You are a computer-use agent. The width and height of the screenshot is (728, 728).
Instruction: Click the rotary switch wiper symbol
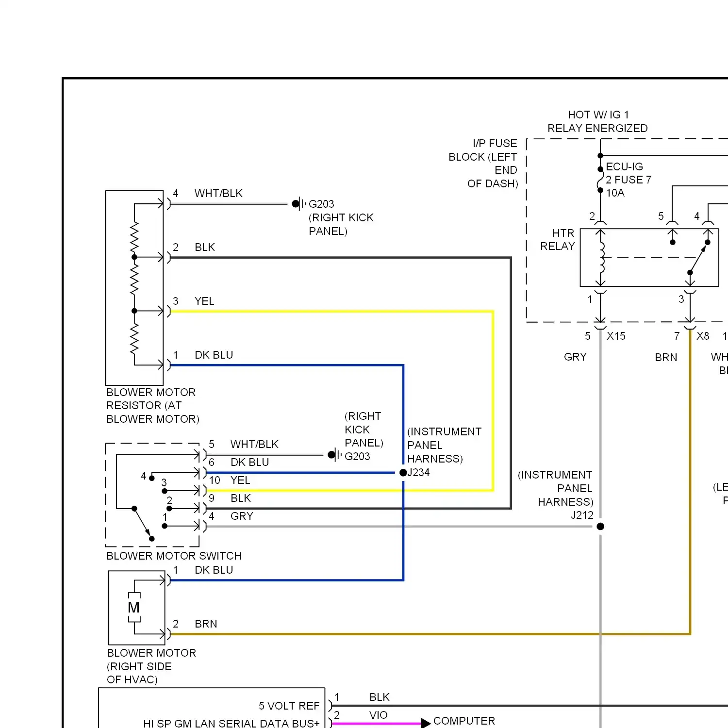143,523
